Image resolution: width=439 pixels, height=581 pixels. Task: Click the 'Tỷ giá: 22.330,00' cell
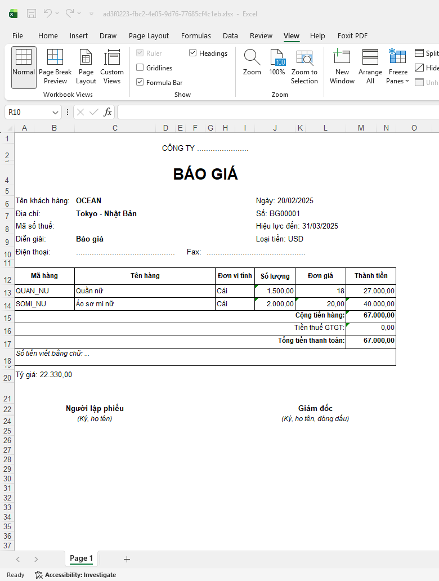(44, 374)
